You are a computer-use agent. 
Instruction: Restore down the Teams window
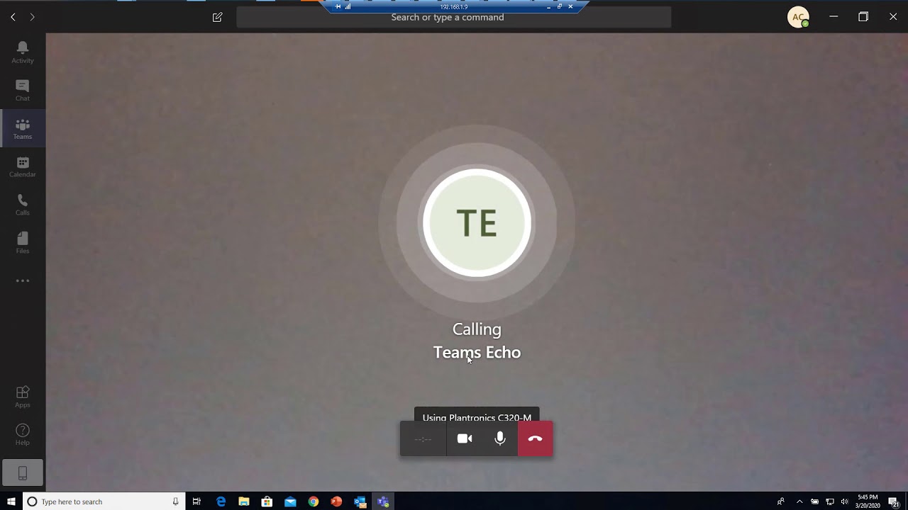[863, 17]
